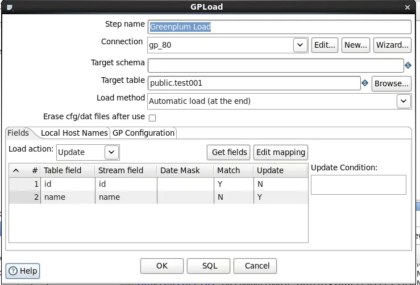Screen dimensions: 420x285
Task: Launch the connection Wizard... button
Action: (392, 45)
